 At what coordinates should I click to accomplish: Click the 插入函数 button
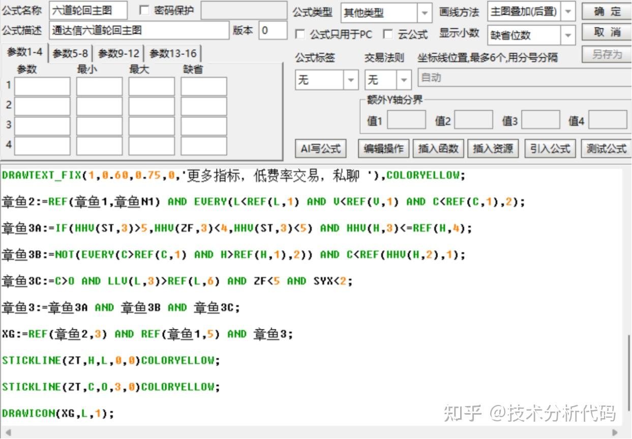438,149
